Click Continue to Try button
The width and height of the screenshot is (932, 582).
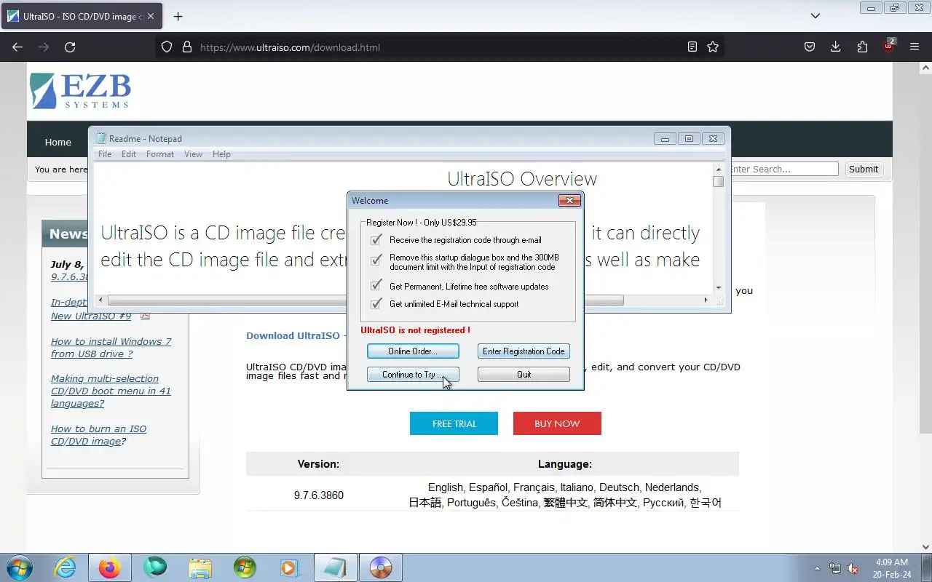(x=413, y=375)
